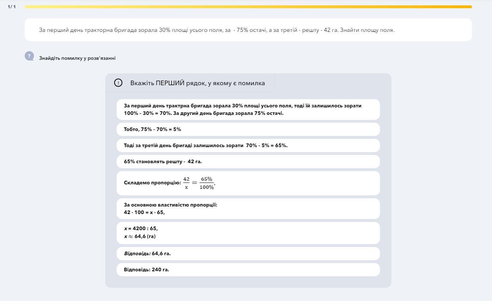The image size is (492, 301).
Task: Select the row "Тобто, 75% - 70% = 5%"
Action: click(248, 129)
